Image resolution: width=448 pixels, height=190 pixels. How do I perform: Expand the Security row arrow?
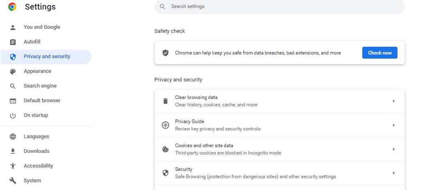(394, 173)
